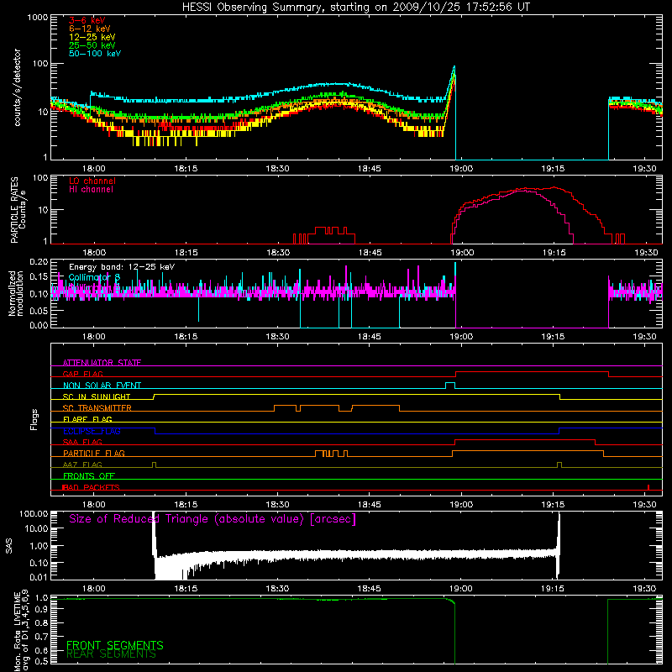The height and width of the screenshot is (672, 672).
Task: Click the 18:45 label under count-rate panel
Action: [x=369, y=169]
